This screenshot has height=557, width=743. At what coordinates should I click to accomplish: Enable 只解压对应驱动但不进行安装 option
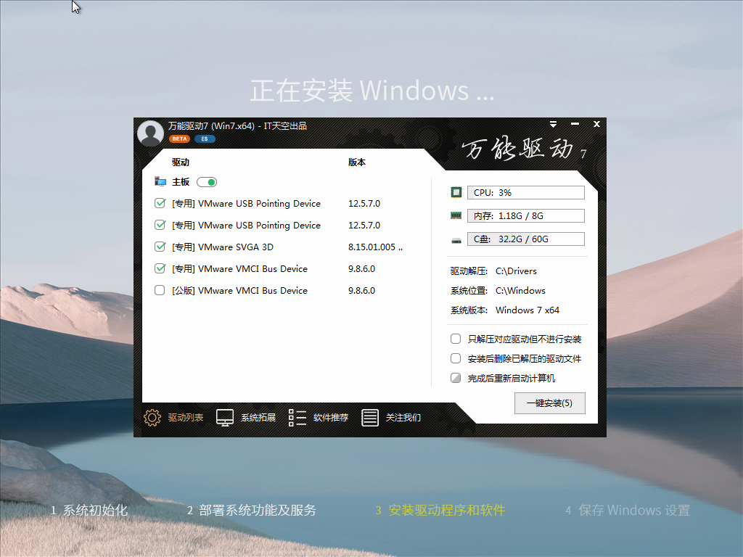456,339
